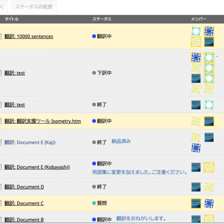The height and width of the screenshot is (224, 224).
Task: Tick checkbox for 翻訳: Document D
Action: 0,187
